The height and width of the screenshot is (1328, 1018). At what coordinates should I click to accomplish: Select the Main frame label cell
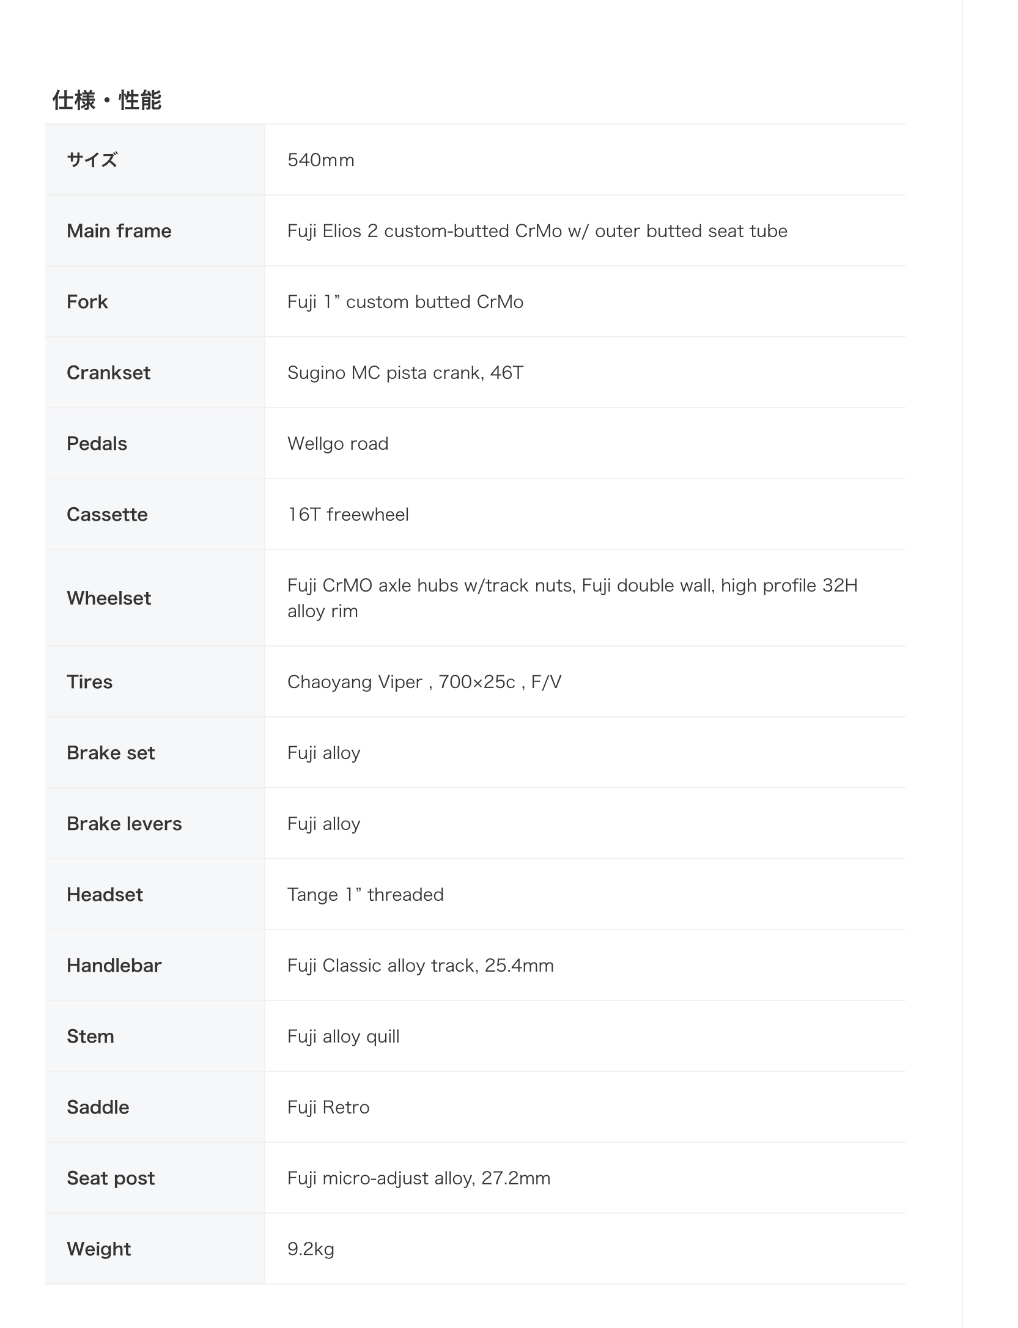pos(155,231)
